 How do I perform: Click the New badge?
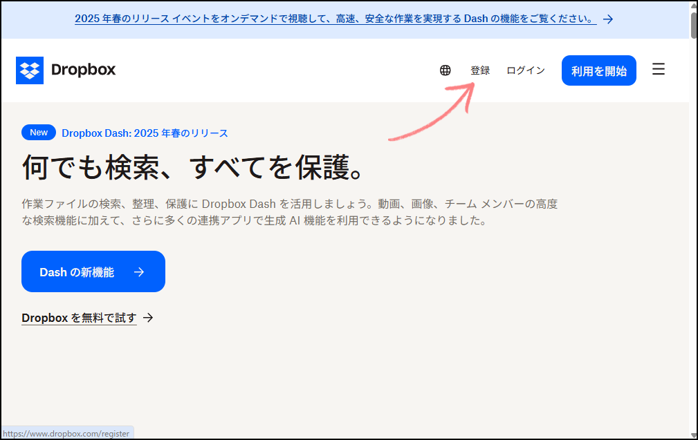click(x=39, y=133)
